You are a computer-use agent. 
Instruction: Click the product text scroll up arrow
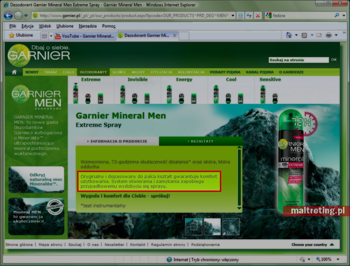[239, 147]
